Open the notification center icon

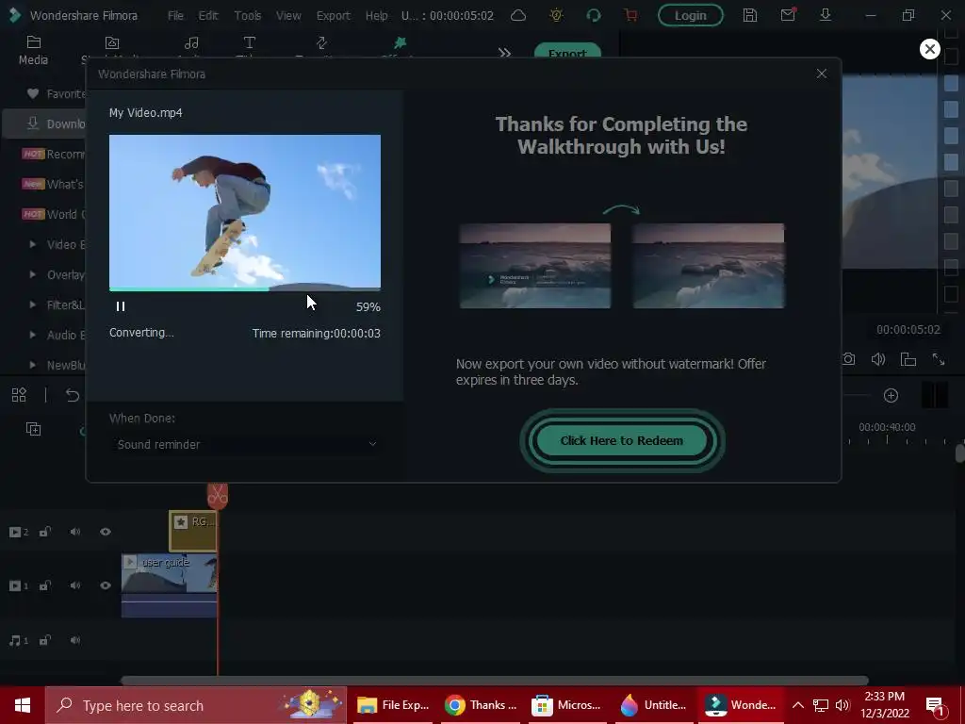pos(935,705)
